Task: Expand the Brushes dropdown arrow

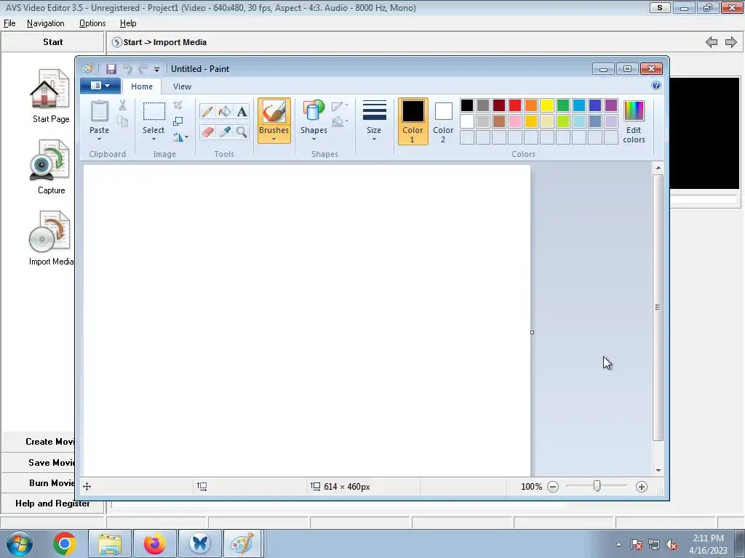Action: point(274,139)
